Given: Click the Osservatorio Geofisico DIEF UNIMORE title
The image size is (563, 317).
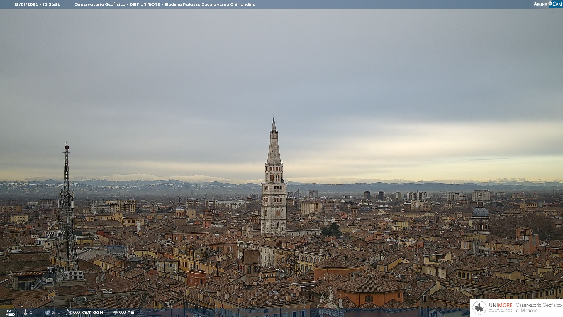Looking at the screenshot, I should click(165, 4).
